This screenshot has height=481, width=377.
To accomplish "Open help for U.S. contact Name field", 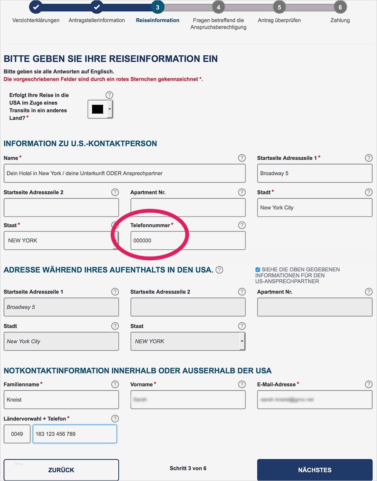I will [242, 158].
